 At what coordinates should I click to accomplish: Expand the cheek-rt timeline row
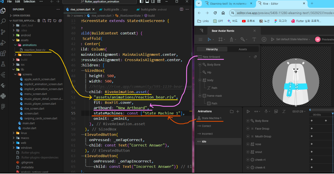(x=248, y=160)
